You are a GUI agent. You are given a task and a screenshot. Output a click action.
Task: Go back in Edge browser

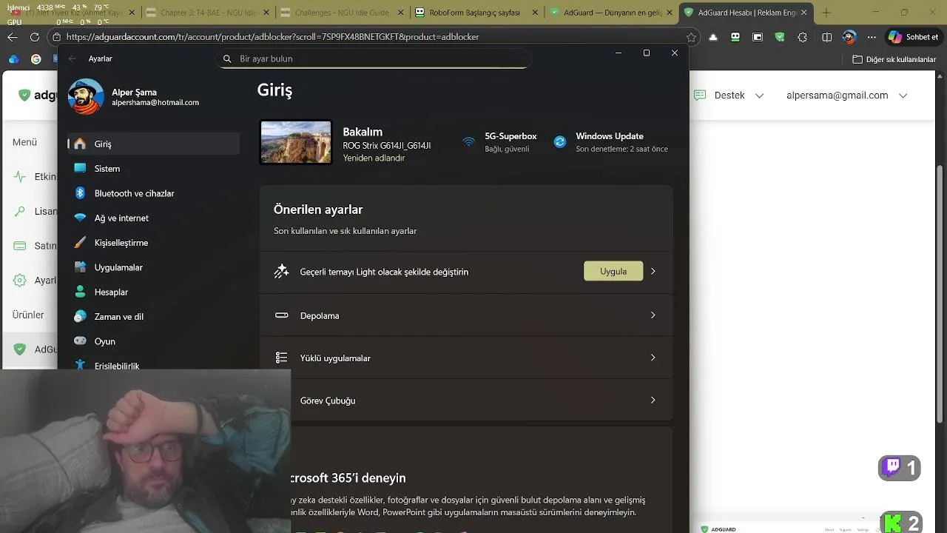pyautogui.click(x=13, y=37)
